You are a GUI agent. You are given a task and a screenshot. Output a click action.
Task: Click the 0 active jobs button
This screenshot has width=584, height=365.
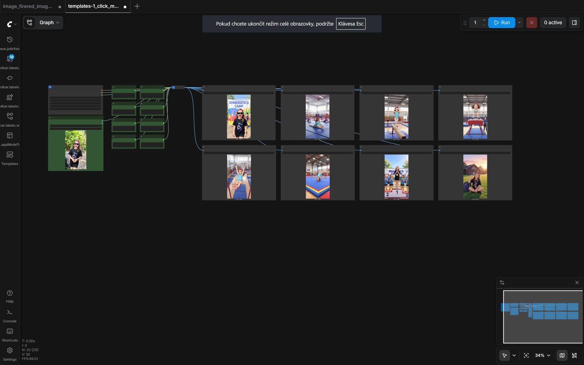coord(553,23)
